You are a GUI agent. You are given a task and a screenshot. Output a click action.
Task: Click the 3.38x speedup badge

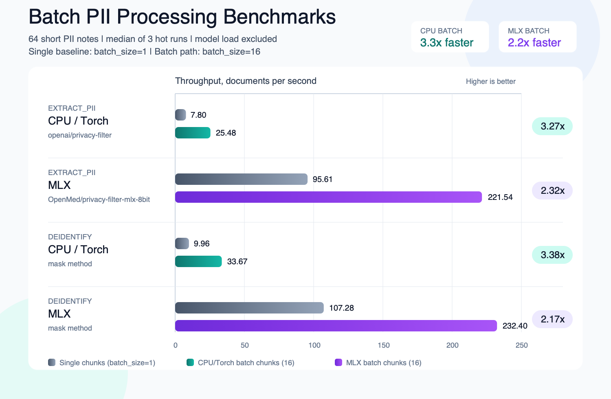pyautogui.click(x=552, y=255)
